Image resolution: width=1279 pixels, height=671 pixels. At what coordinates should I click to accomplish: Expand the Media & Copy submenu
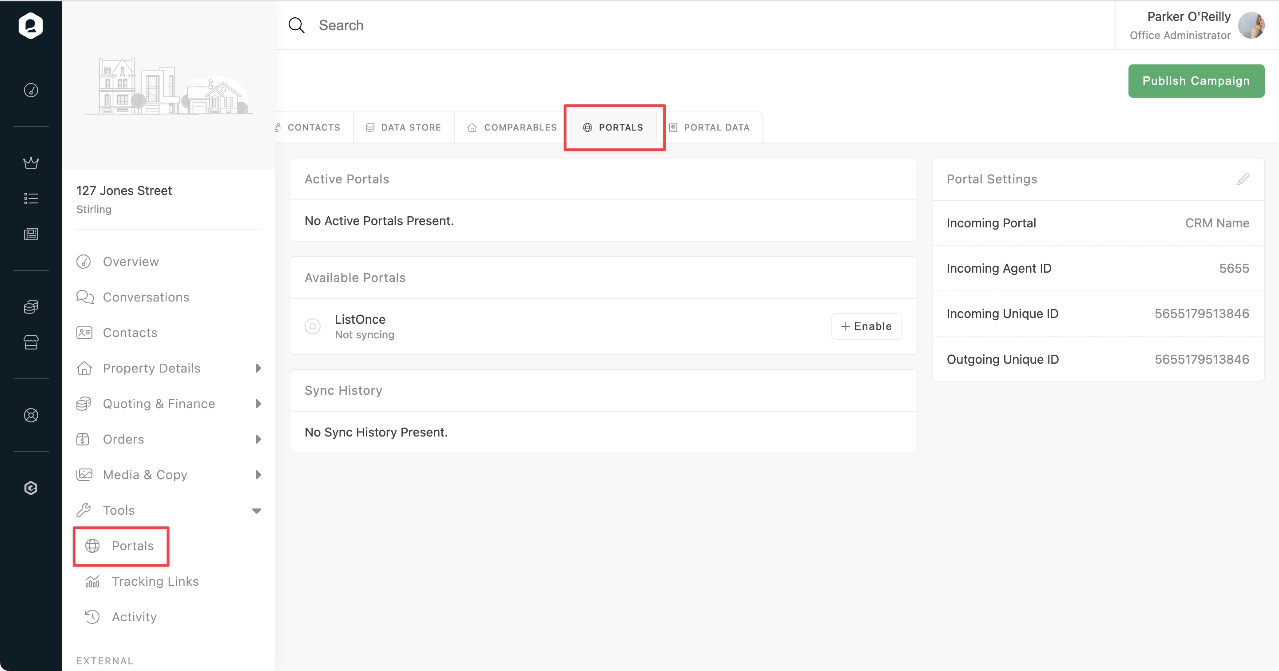pyautogui.click(x=258, y=475)
